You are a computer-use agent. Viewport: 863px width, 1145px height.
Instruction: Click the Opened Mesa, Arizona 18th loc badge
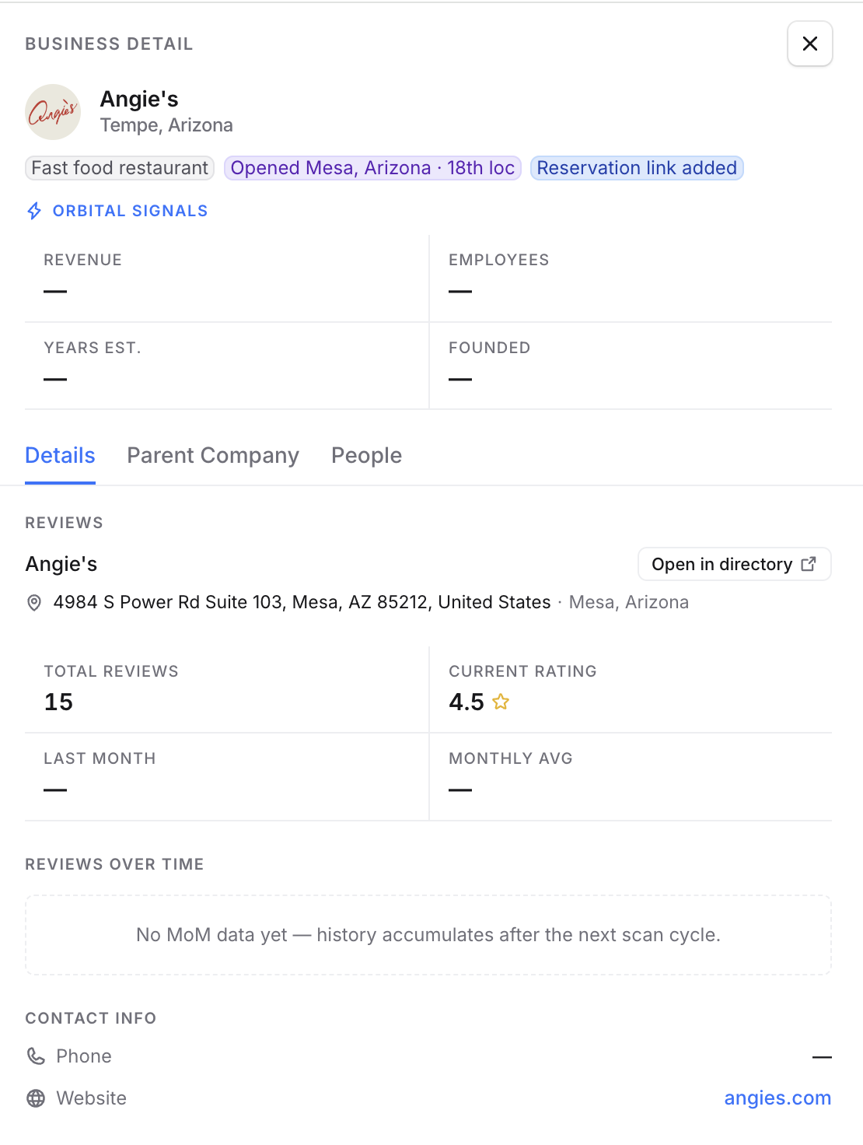click(372, 168)
